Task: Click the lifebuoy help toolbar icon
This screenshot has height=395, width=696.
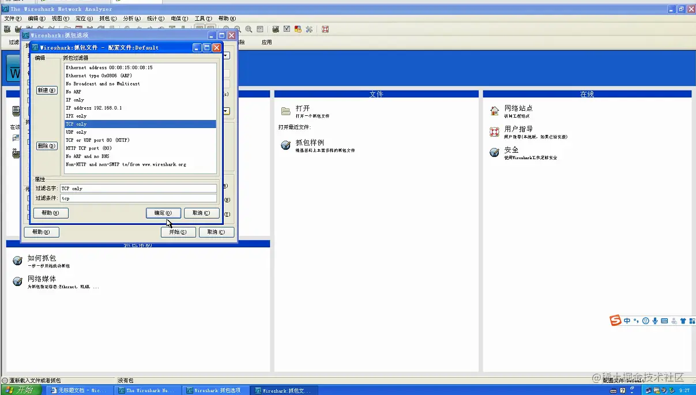Action: tap(325, 29)
